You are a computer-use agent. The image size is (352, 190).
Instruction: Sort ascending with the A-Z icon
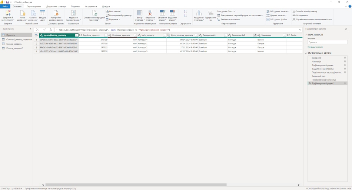tap(185, 11)
